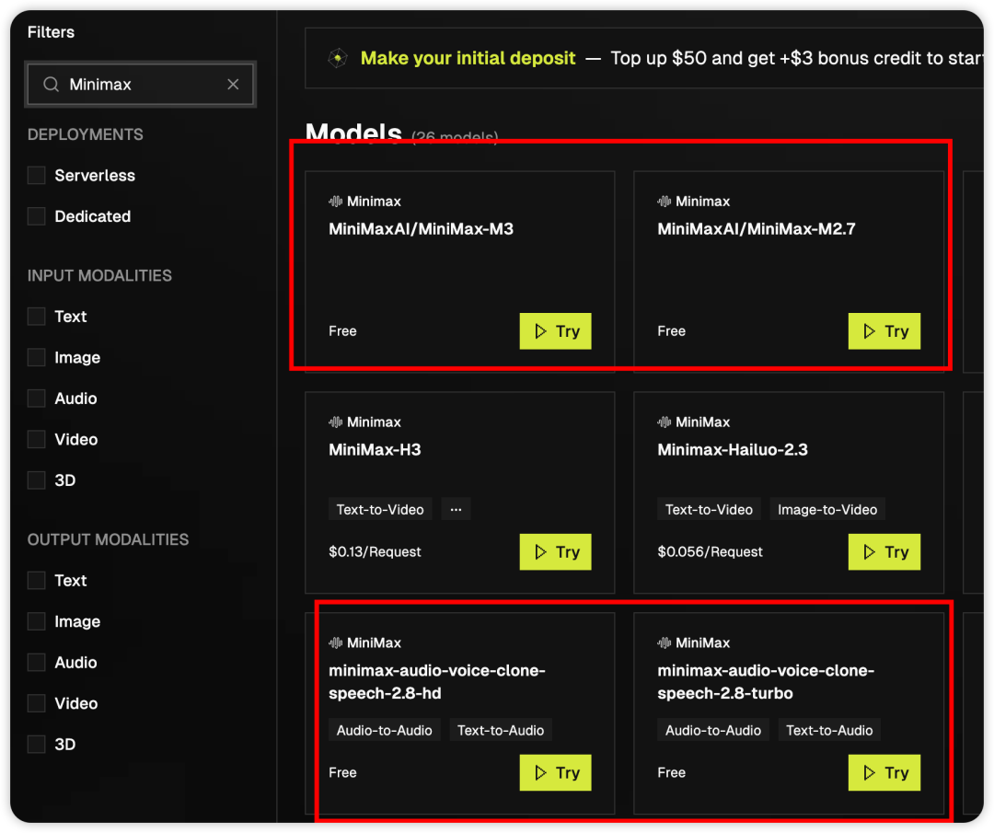Expand more tags on MiniMax-H3 card
This screenshot has width=994, height=833.
pos(456,509)
